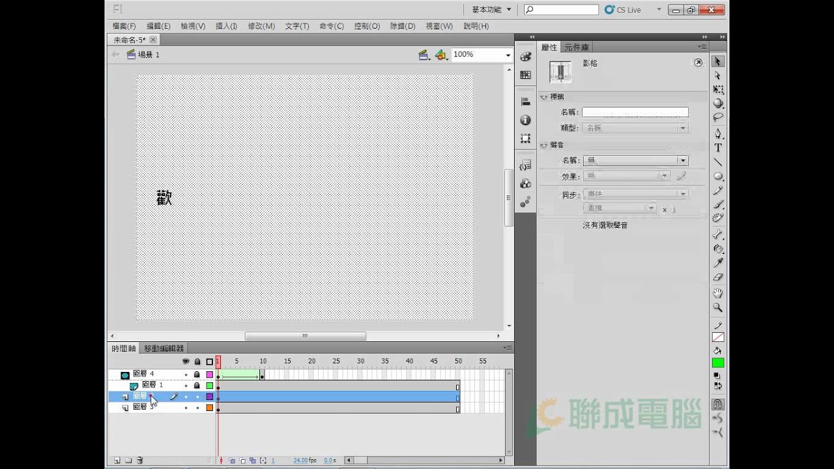Click the 圖層 3 orange outline color

[210, 408]
